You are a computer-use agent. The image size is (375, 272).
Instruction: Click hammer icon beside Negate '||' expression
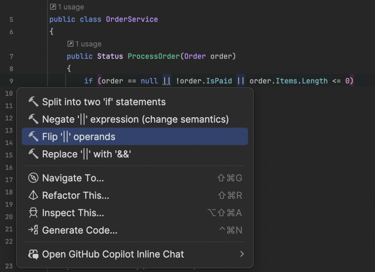click(x=33, y=119)
